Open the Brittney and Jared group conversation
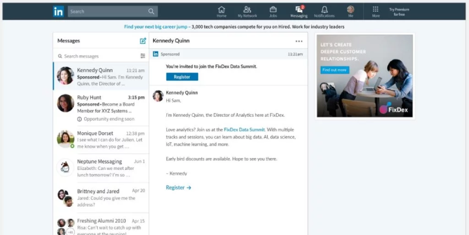 pos(101,196)
